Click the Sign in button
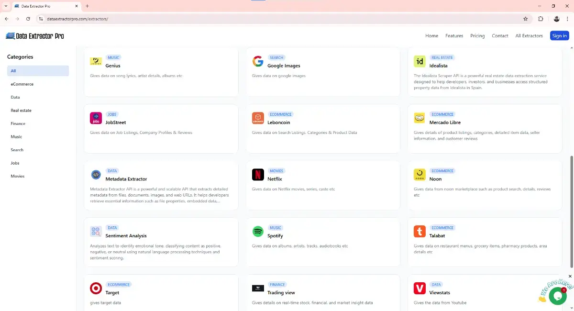This screenshot has width=574, height=311. tap(559, 36)
